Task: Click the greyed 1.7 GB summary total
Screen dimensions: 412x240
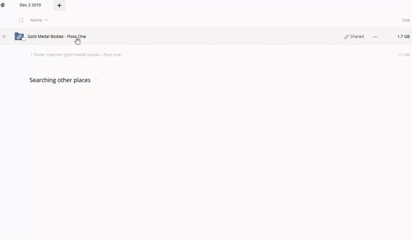Action: pyautogui.click(x=403, y=55)
